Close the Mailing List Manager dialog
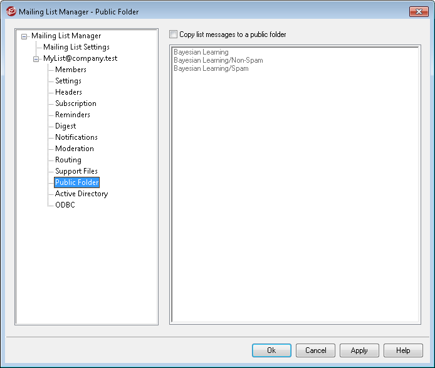 tap(418, 11)
